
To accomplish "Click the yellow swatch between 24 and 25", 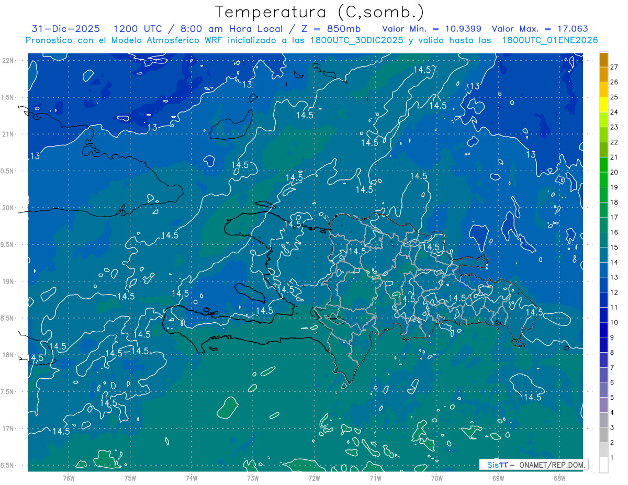I will coord(603,105).
